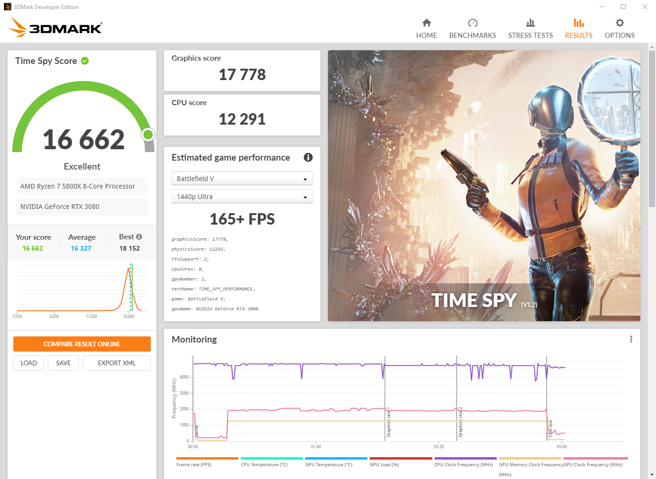Click the scrollbar up arrow

(x=652, y=47)
